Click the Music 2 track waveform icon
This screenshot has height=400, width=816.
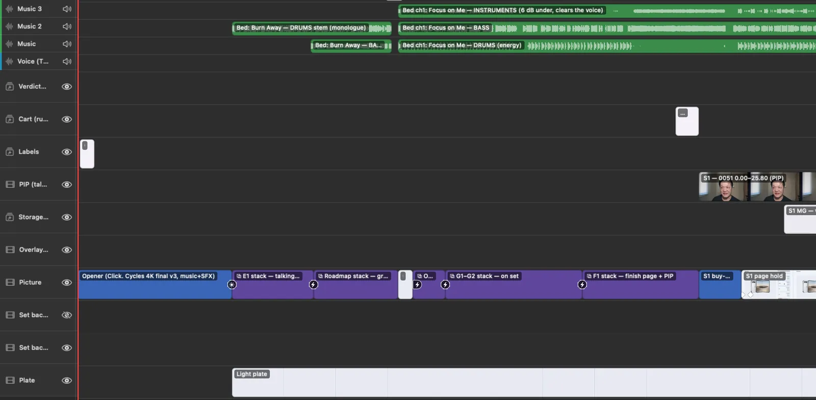tap(9, 26)
